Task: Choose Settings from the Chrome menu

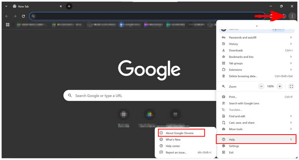Action: point(234,146)
